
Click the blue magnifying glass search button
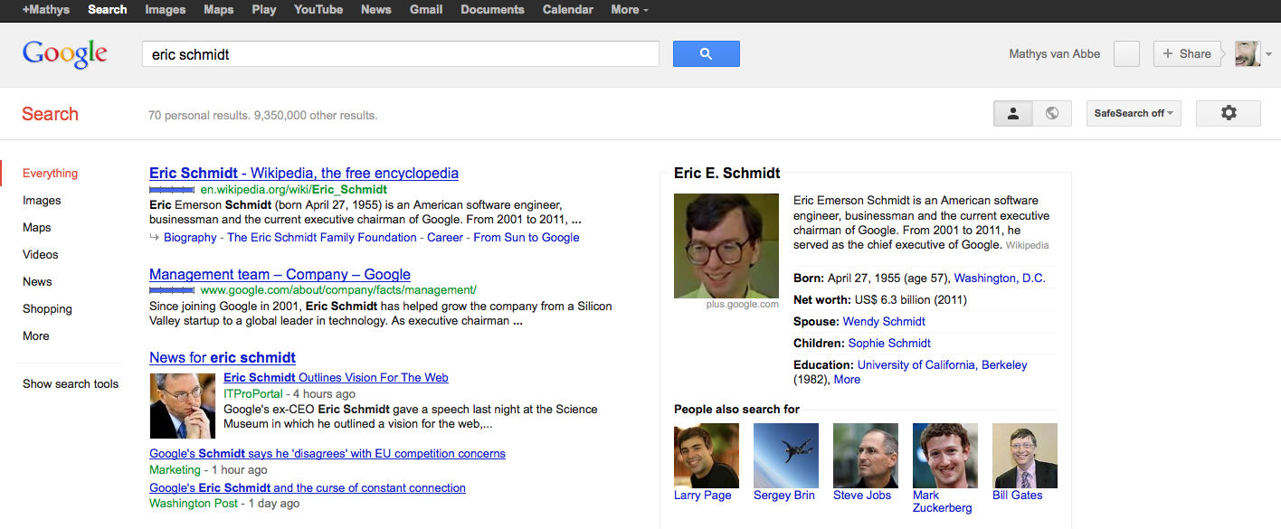click(706, 54)
